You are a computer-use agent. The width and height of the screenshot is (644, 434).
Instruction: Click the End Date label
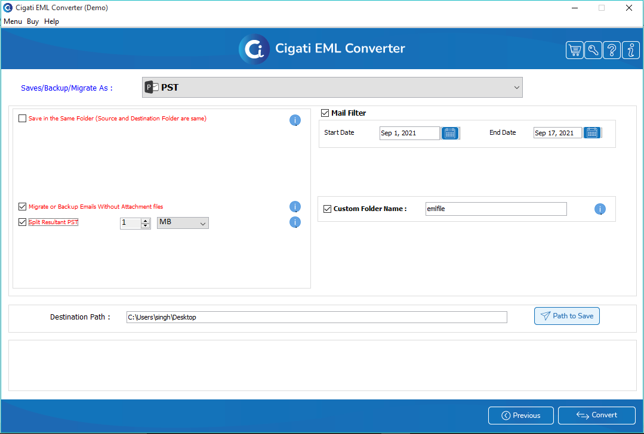[503, 132]
